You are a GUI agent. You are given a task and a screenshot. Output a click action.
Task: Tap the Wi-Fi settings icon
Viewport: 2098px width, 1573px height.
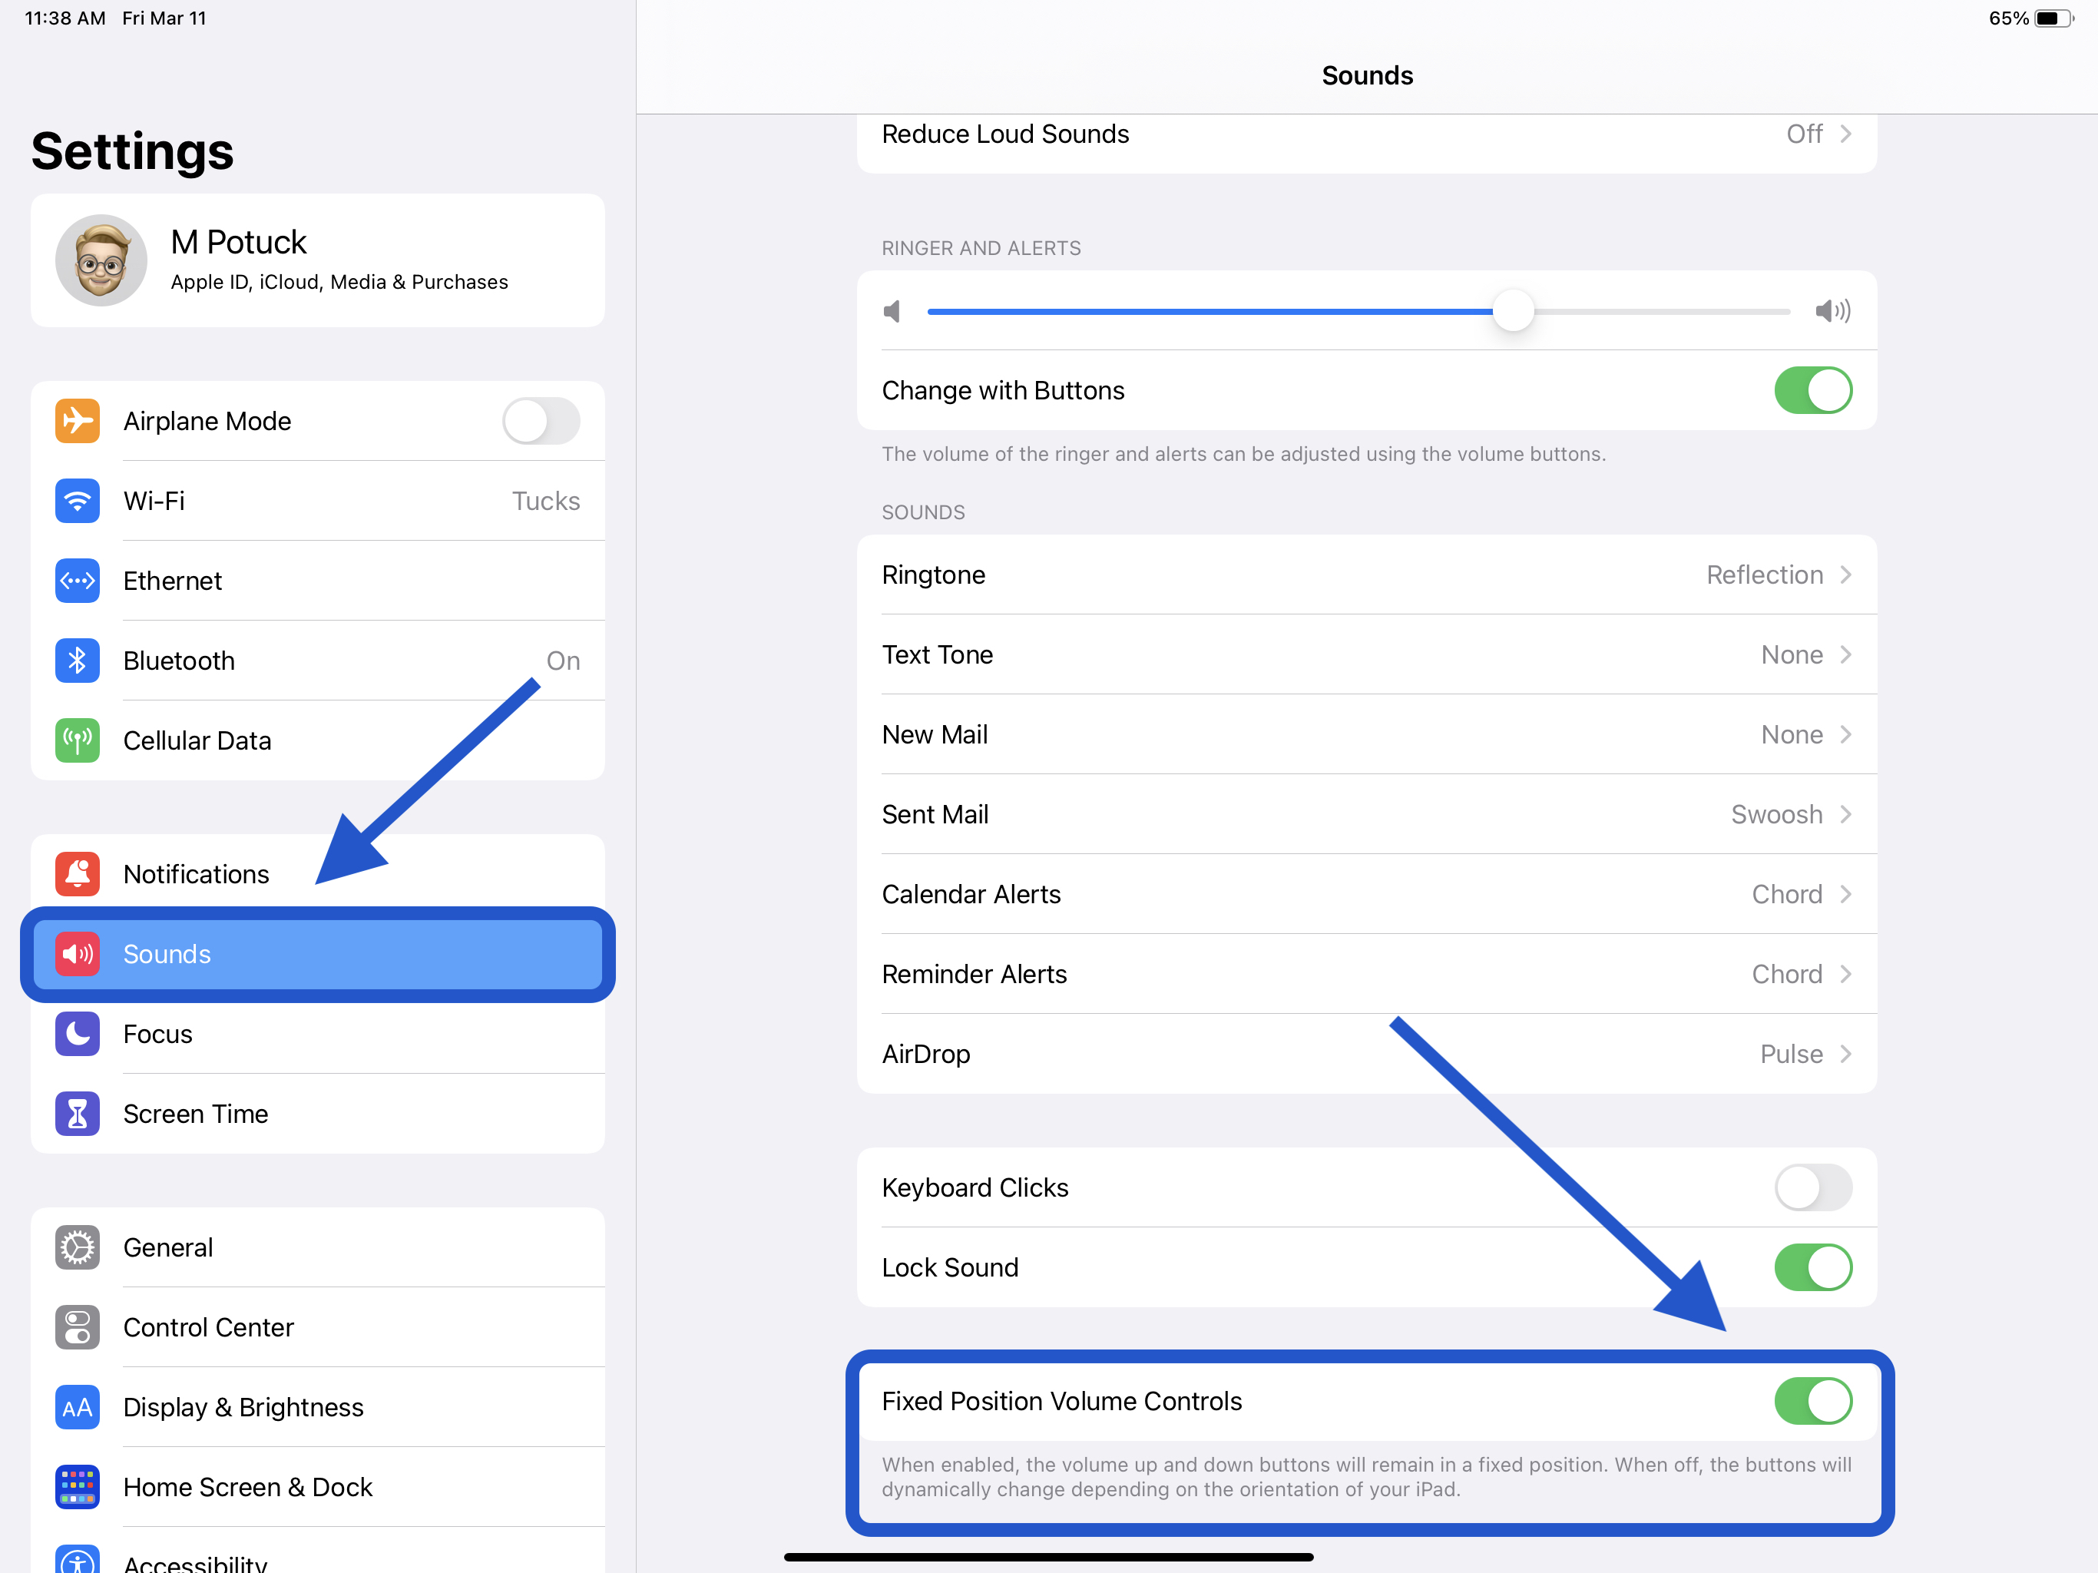coord(78,501)
